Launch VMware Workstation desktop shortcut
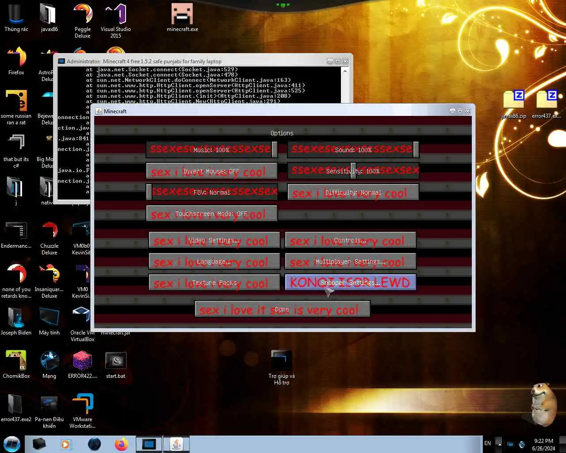The width and height of the screenshot is (566, 453). 82,411
